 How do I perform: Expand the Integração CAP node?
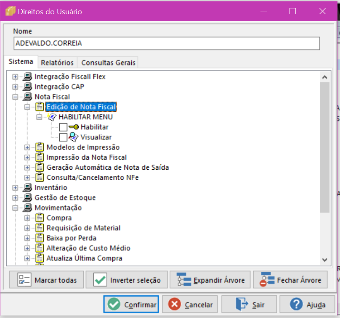click(15, 87)
